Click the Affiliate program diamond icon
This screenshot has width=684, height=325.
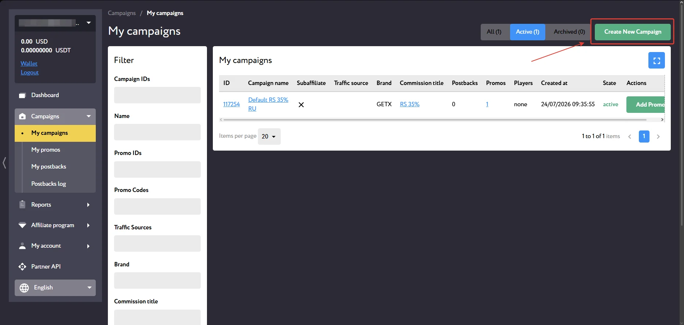click(22, 225)
